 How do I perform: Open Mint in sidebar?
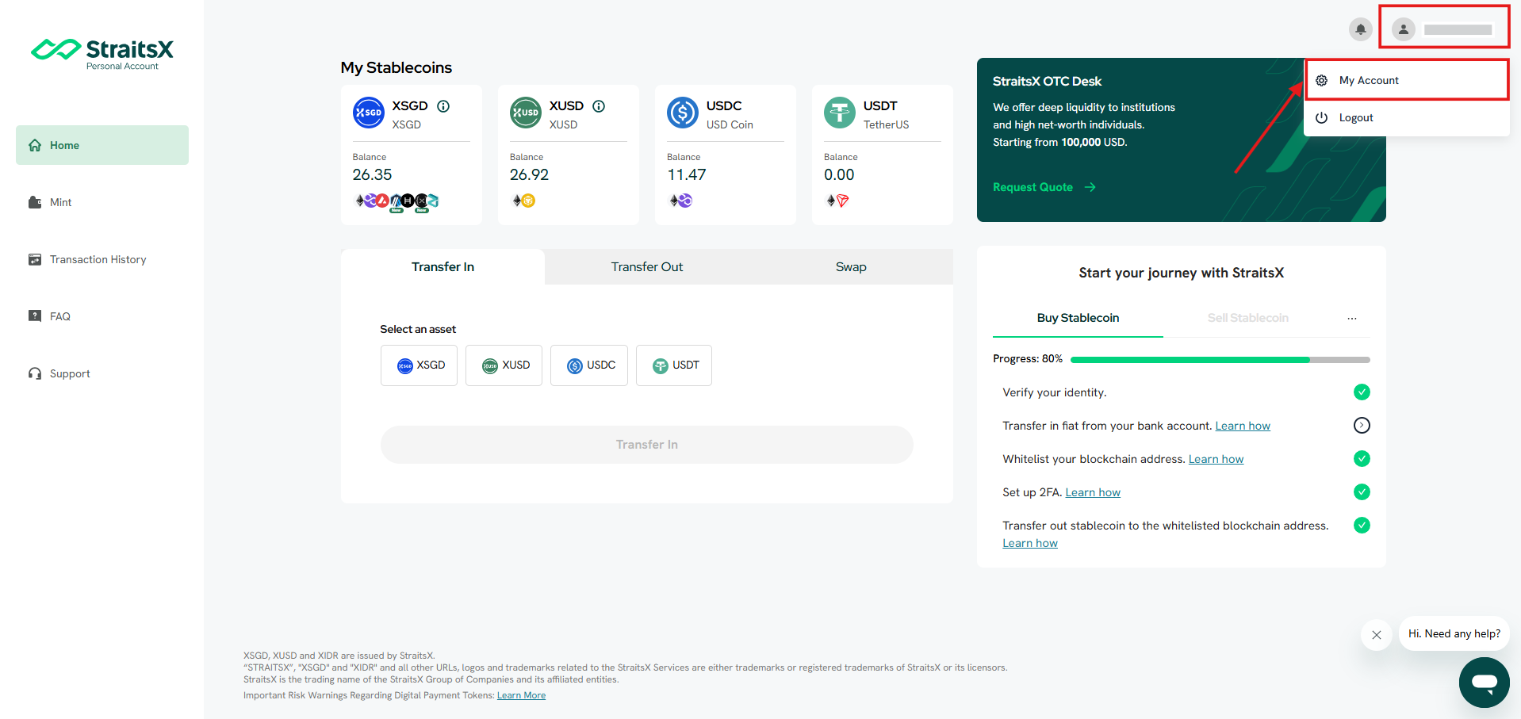tap(102, 202)
